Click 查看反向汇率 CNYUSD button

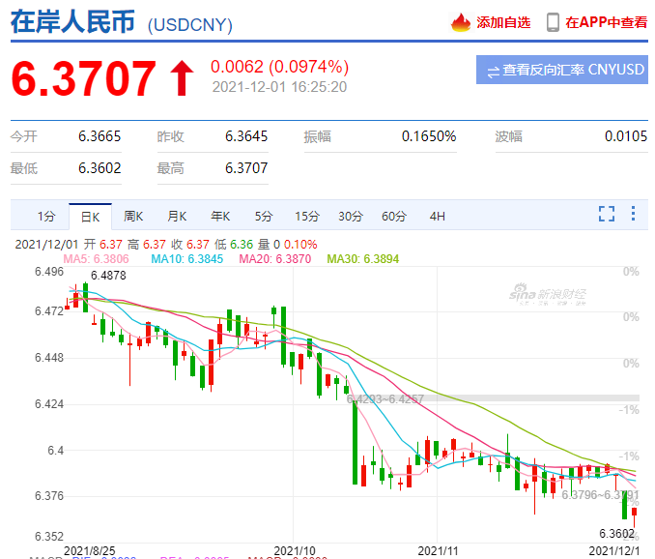pyautogui.click(x=562, y=70)
